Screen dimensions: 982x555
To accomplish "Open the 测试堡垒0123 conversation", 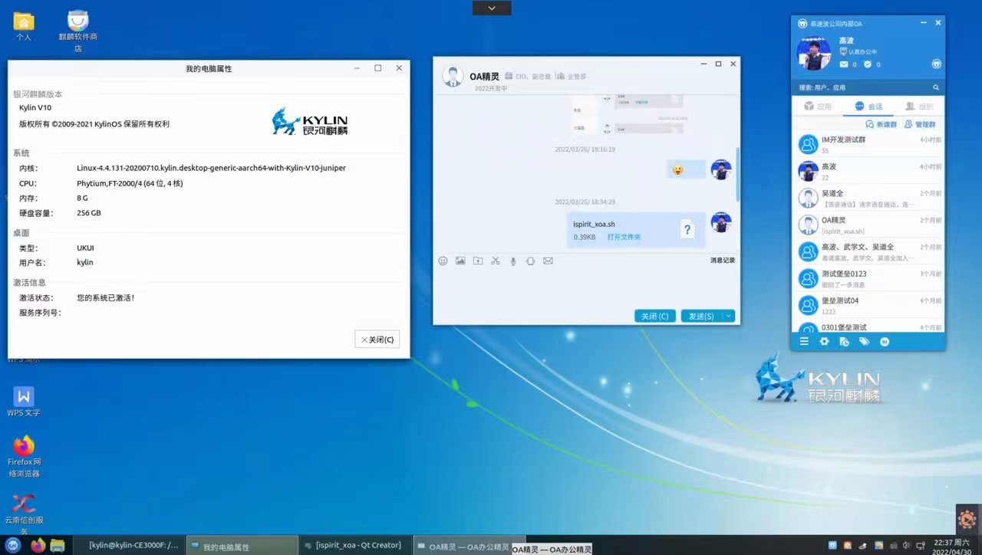I will pyautogui.click(x=868, y=278).
